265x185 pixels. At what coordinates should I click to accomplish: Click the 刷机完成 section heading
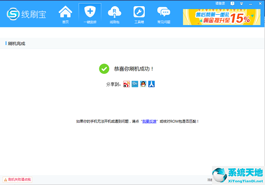(x=17, y=44)
